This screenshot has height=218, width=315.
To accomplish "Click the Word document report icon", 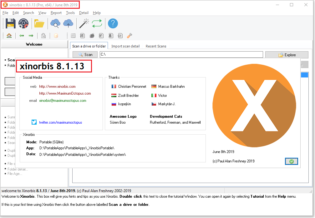I will [x=101, y=36].
